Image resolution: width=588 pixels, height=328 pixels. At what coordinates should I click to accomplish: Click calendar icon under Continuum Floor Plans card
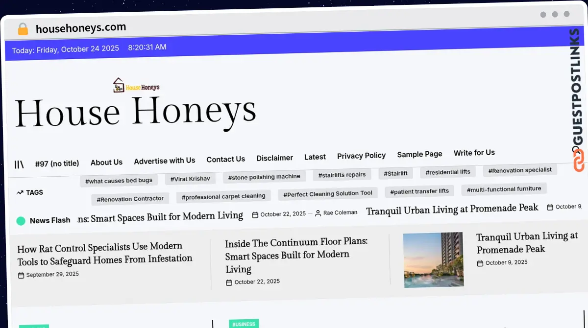coord(229,283)
